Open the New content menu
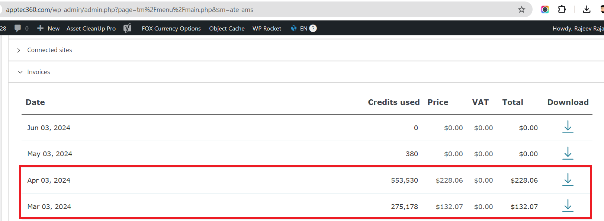This screenshot has height=221, width=604. point(48,28)
